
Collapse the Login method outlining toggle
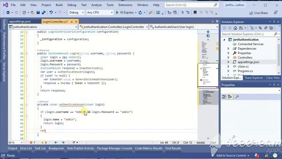point(26,53)
